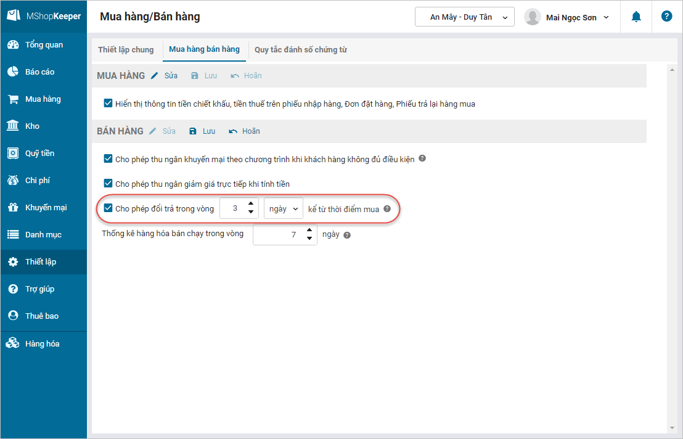683x439 pixels.
Task: Click Hoãn in BÁN HÀNG section
Action: point(251,131)
